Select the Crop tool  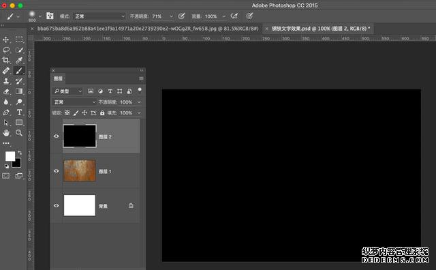click(6, 60)
